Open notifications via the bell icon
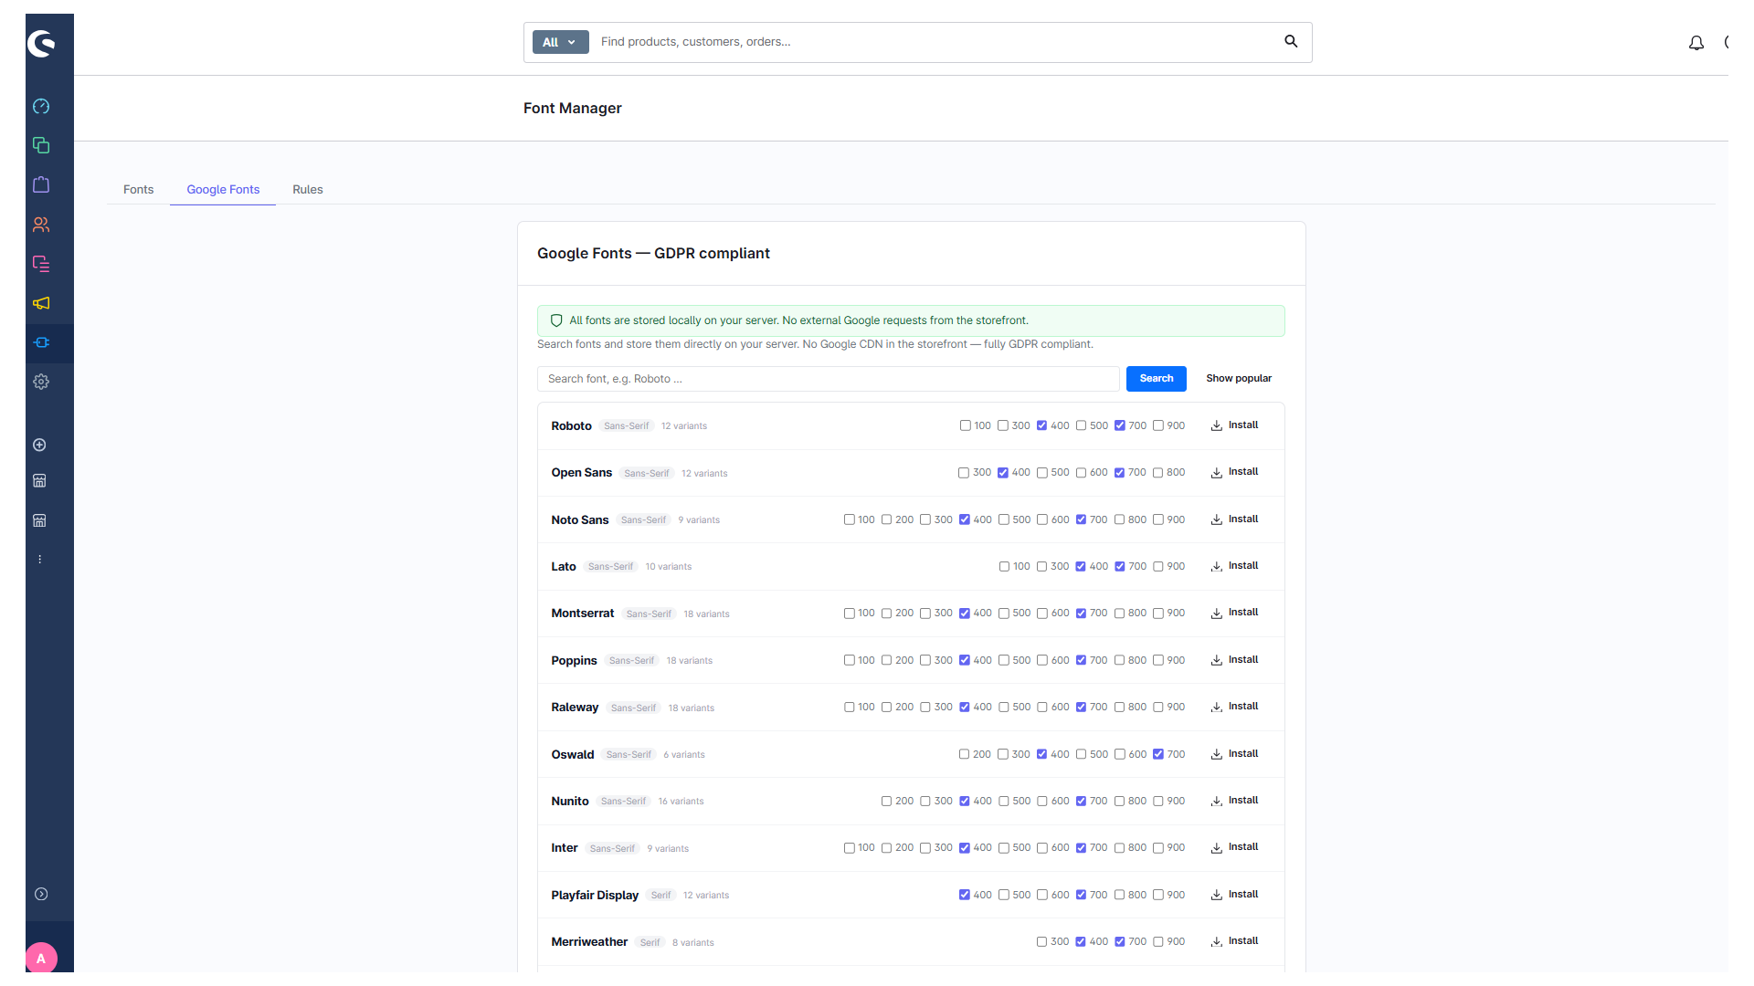Image resolution: width=1754 pixels, height=986 pixels. [x=1696, y=43]
